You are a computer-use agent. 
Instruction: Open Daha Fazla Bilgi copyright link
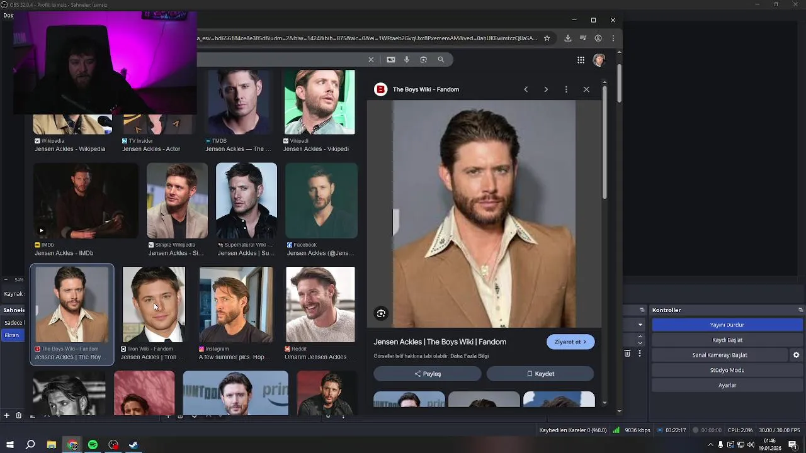coord(469,356)
